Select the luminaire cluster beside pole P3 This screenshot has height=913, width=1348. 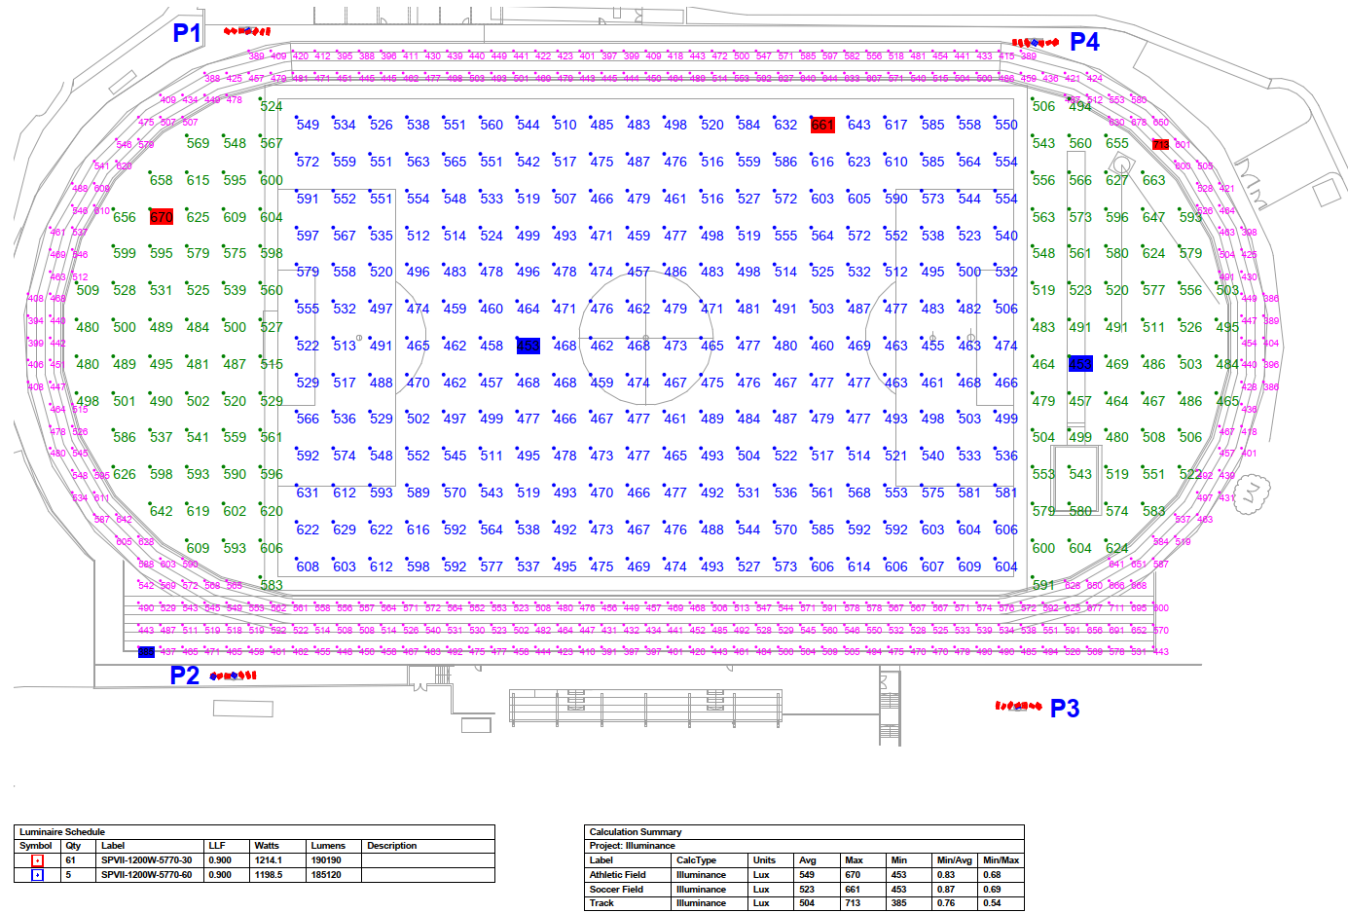pyautogui.click(x=1018, y=706)
